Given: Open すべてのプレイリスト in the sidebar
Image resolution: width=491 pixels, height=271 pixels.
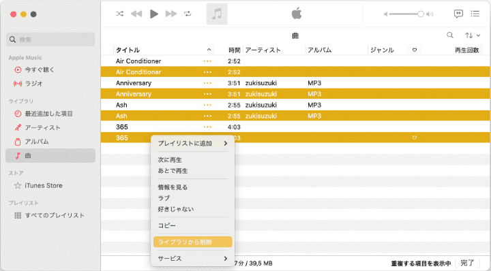Looking at the screenshot, I should pyautogui.click(x=50, y=215).
